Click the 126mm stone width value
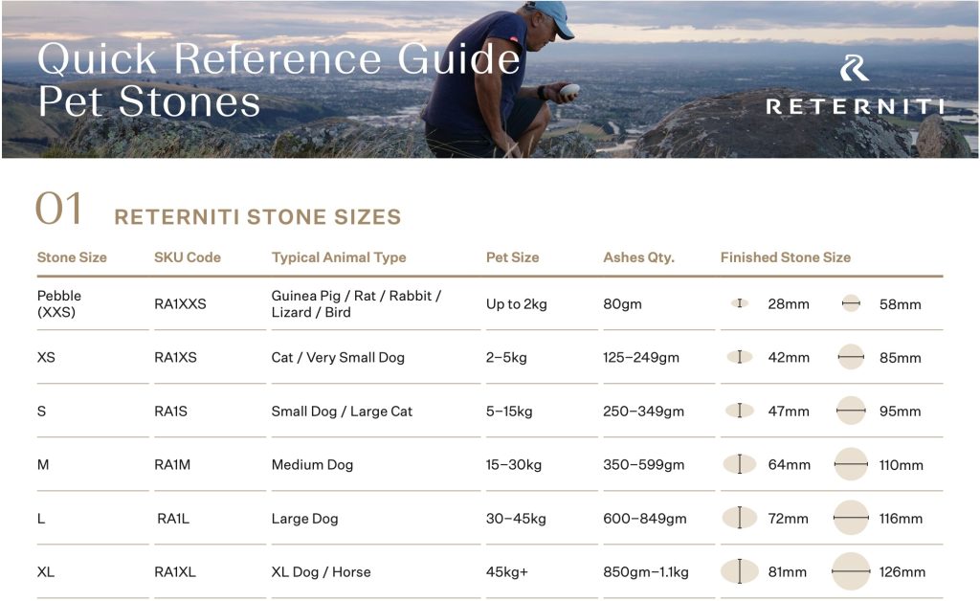The image size is (980, 601). coord(902,571)
